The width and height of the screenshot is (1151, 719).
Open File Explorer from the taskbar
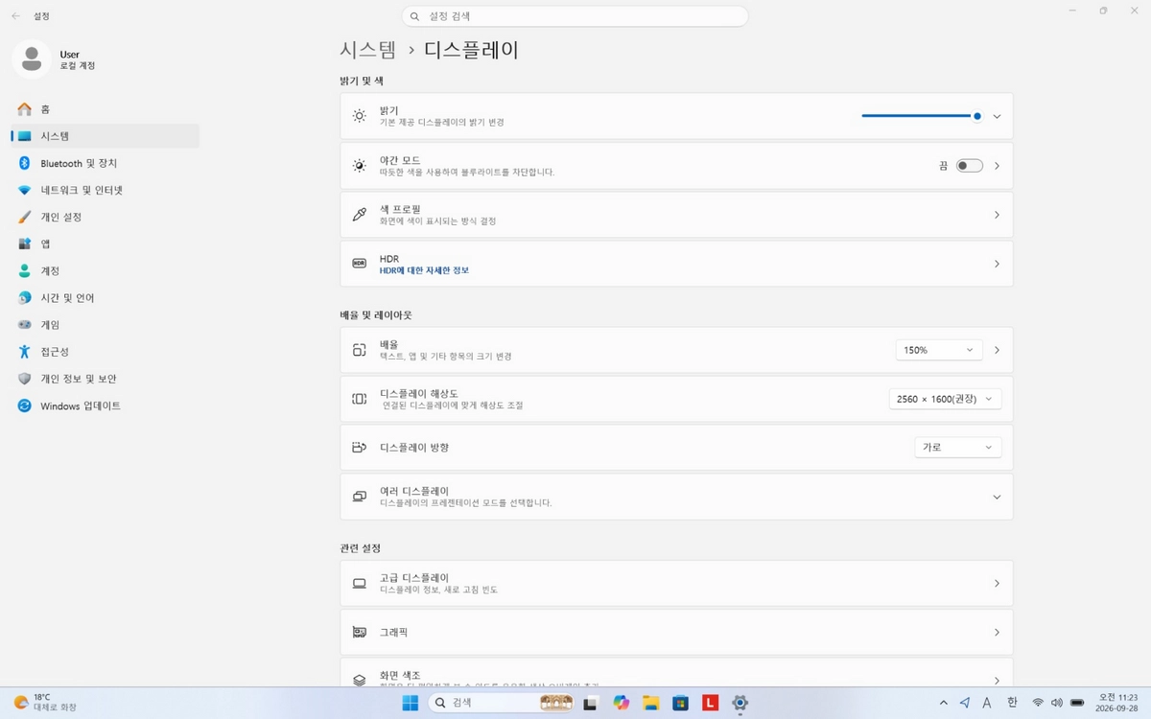pyautogui.click(x=650, y=703)
